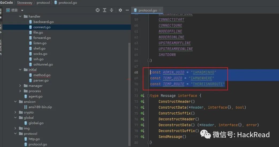Expand the crypto folder

tap(16, 112)
